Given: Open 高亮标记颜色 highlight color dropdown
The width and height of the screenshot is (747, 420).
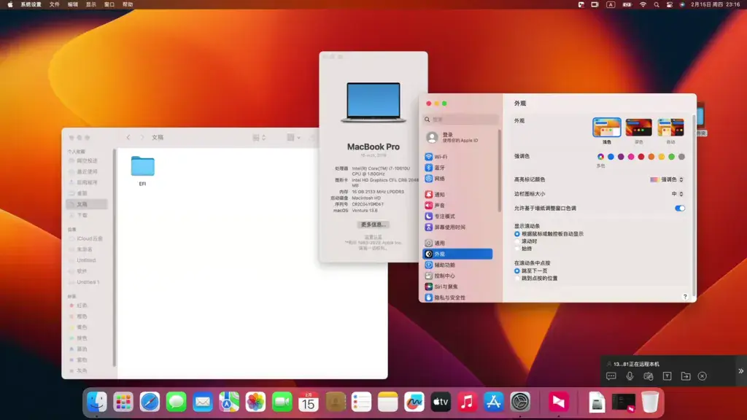Looking at the screenshot, I should coord(667,179).
